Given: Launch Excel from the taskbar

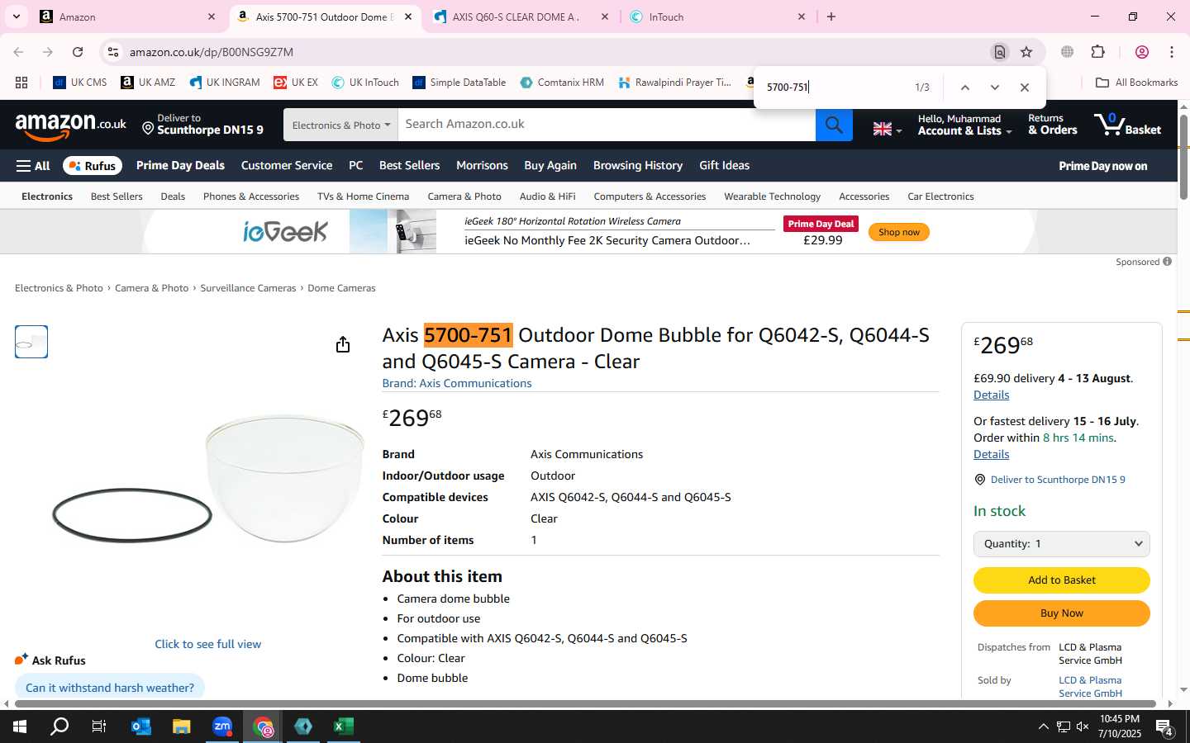Looking at the screenshot, I should point(344,726).
